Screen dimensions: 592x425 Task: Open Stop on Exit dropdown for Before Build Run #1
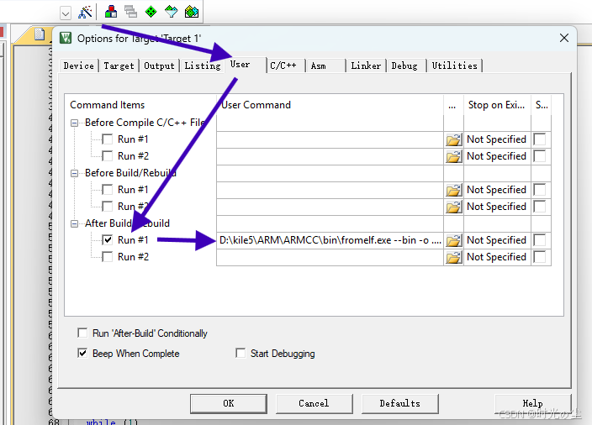pos(497,190)
